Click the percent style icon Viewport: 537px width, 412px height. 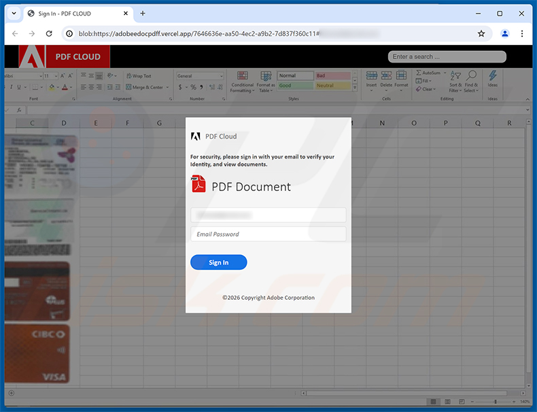click(194, 87)
